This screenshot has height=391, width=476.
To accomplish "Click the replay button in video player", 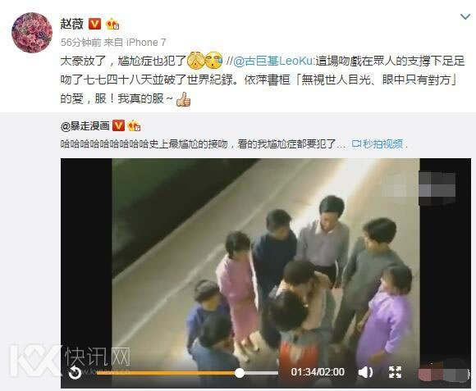I will pos(75,373).
